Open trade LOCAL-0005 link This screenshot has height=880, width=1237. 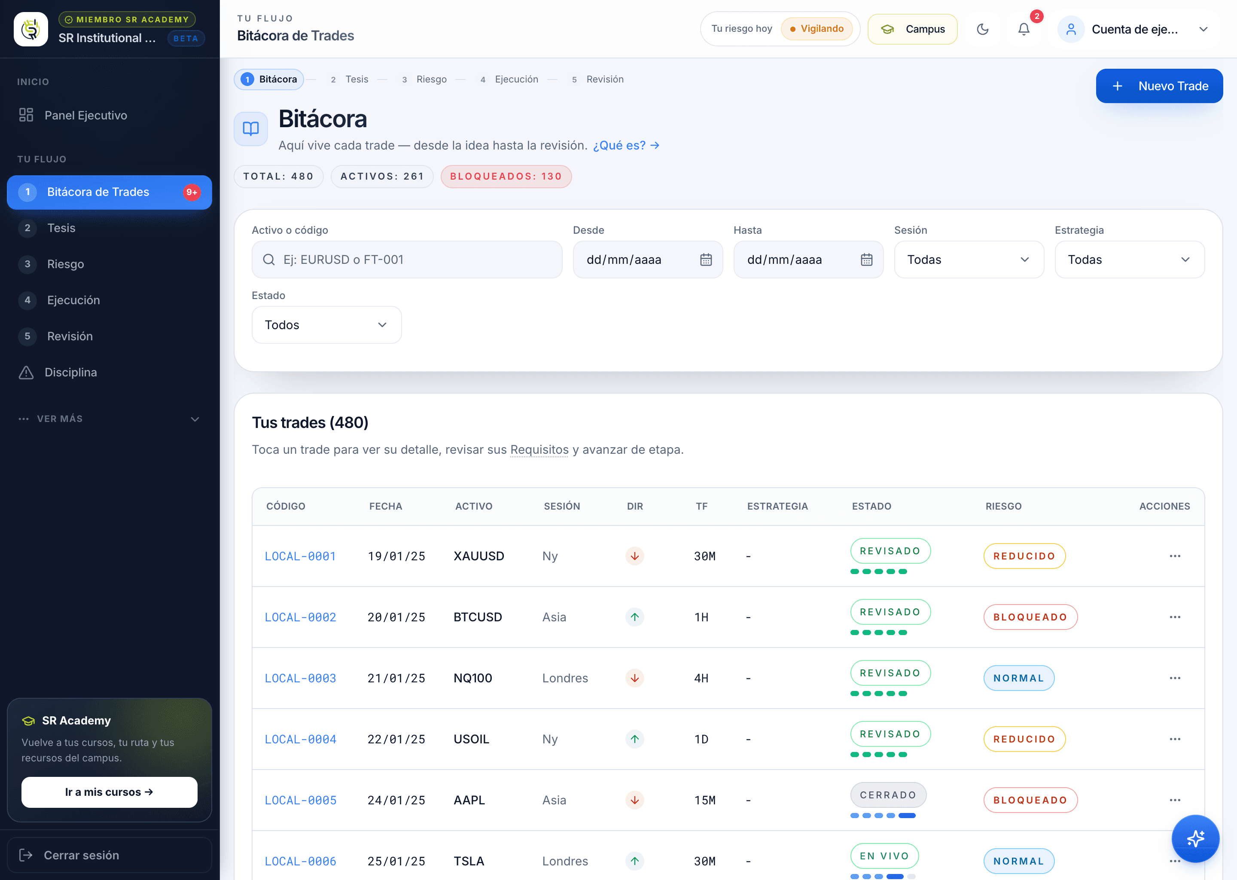pyautogui.click(x=300, y=800)
